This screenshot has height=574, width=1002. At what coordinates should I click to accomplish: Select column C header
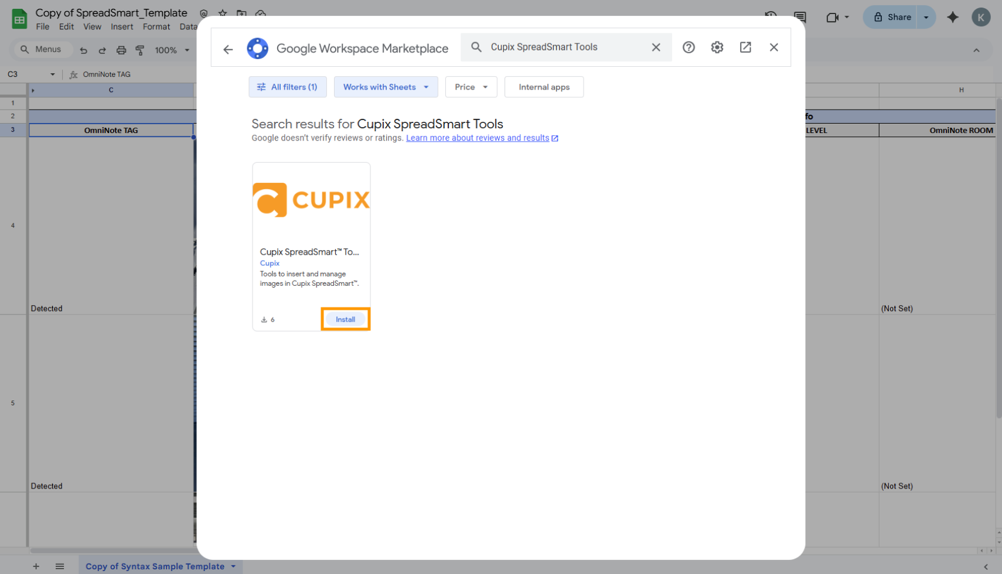111,90
